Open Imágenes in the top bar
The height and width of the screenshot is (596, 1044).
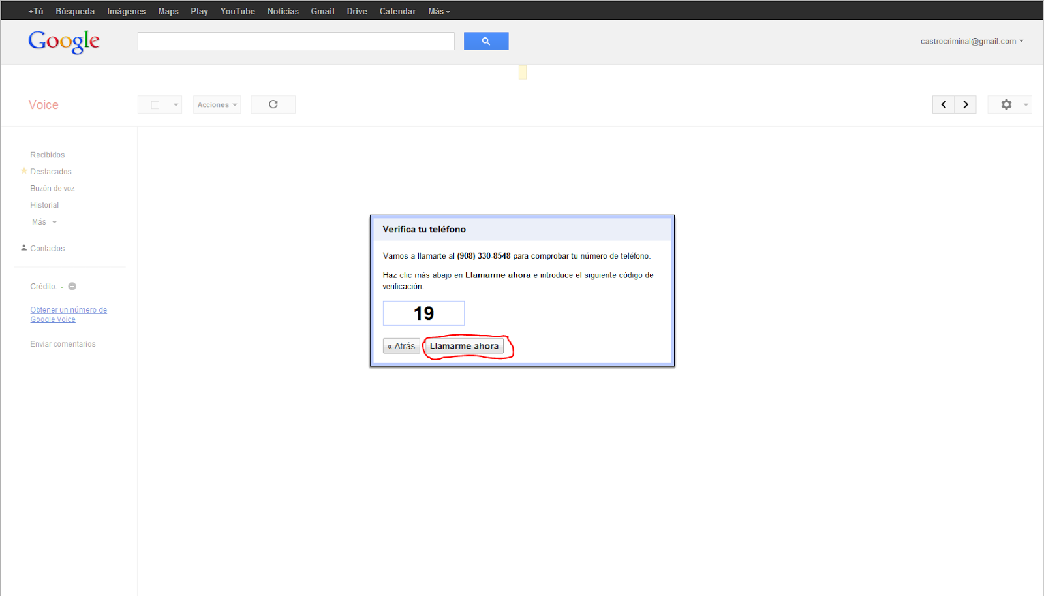127,11
